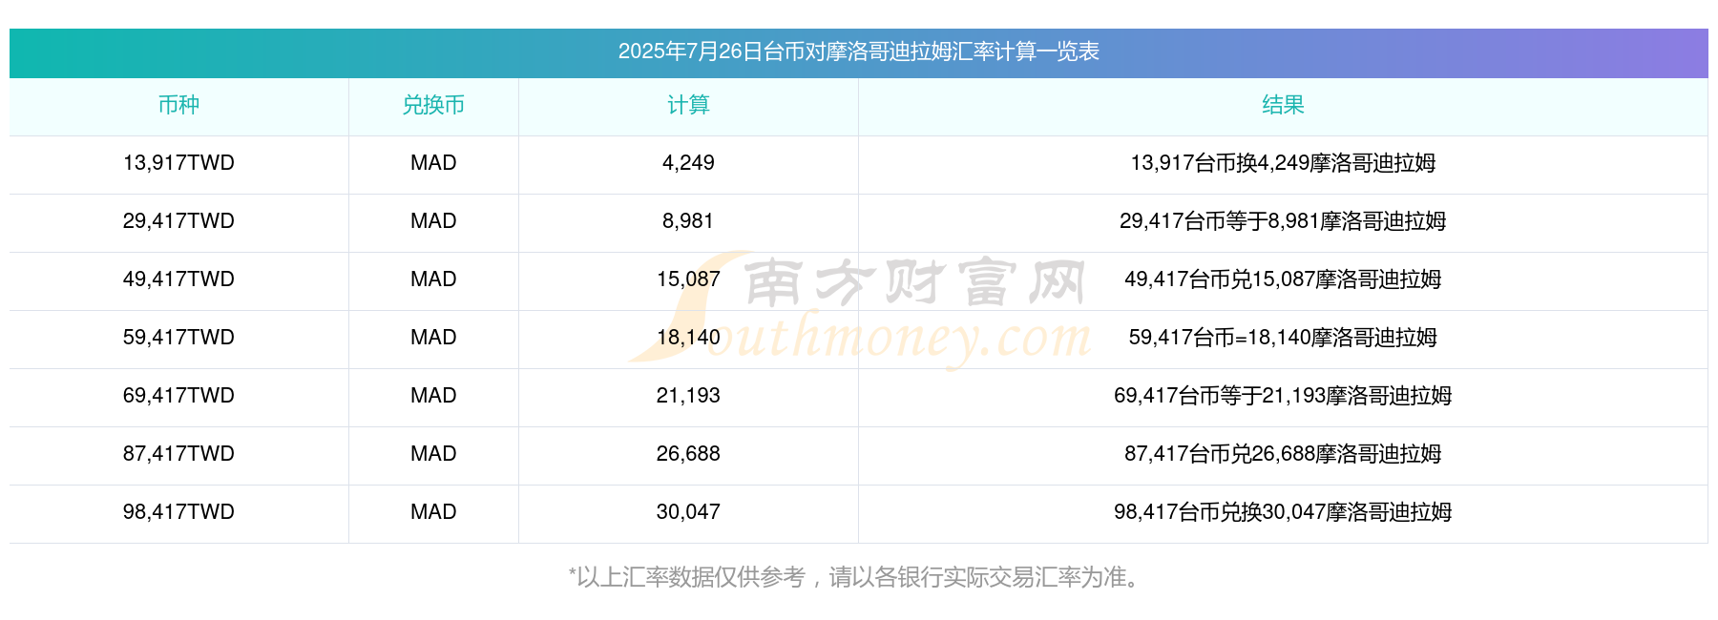Viewport: 1718px width, 620px height.
Task: Select the 13,917TWD cell
Action: (178, 163)
